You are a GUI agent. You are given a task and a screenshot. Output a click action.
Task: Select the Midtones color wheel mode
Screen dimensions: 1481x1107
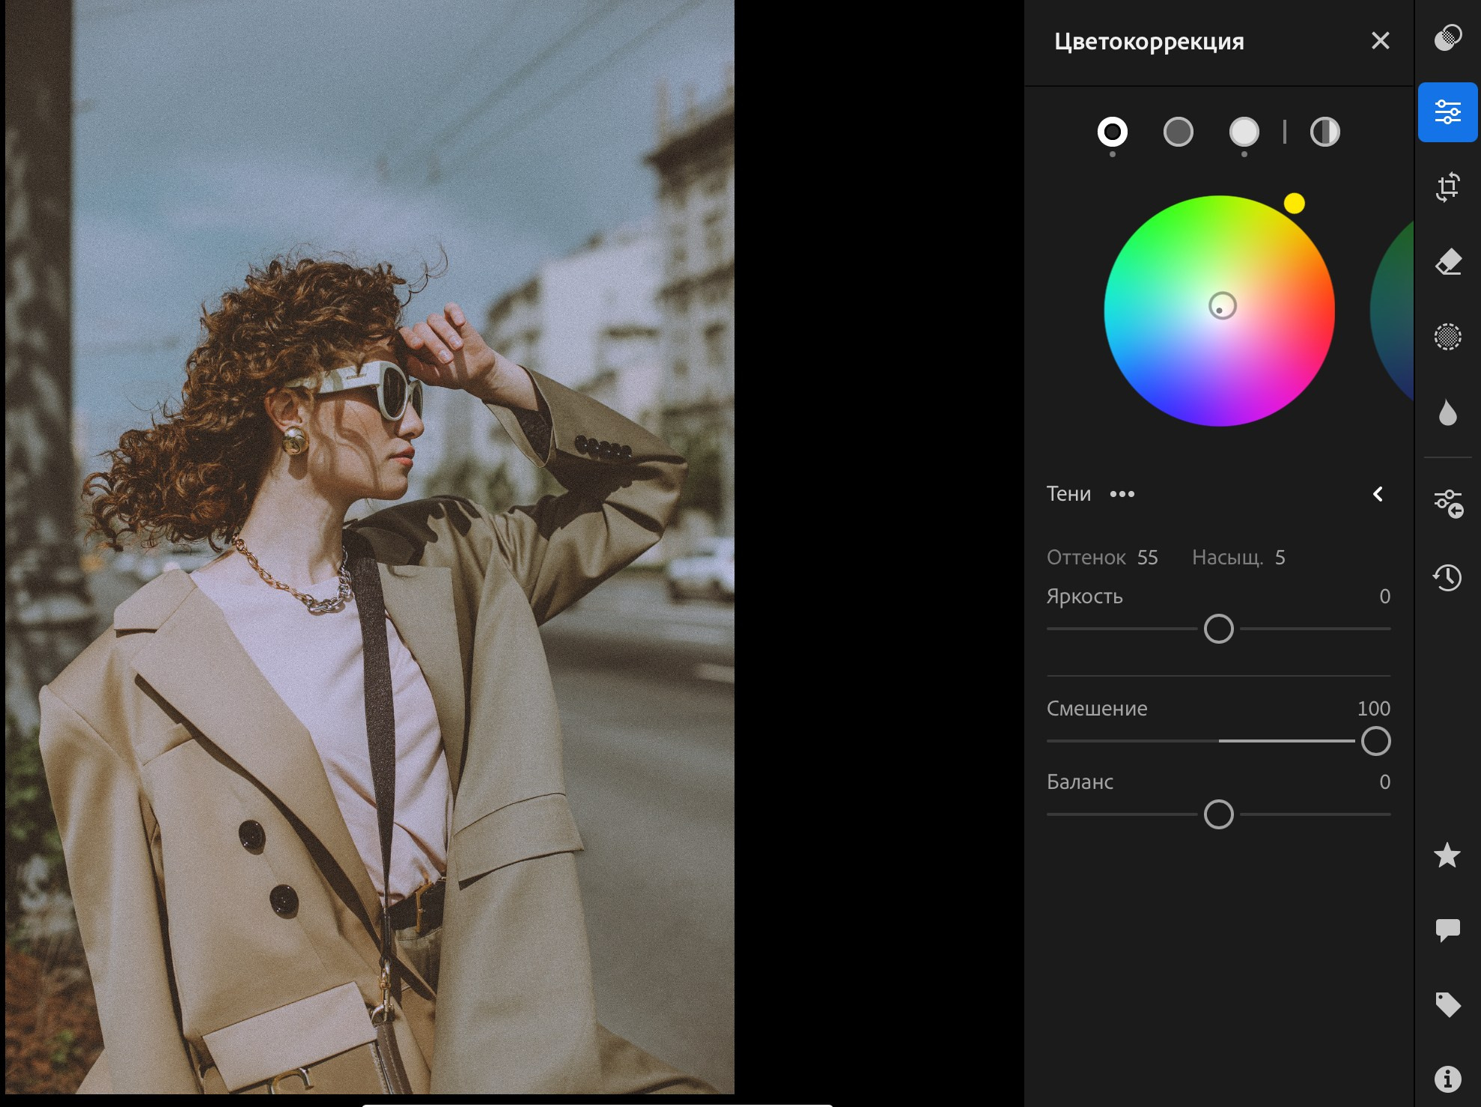[x=1178, y=132]
